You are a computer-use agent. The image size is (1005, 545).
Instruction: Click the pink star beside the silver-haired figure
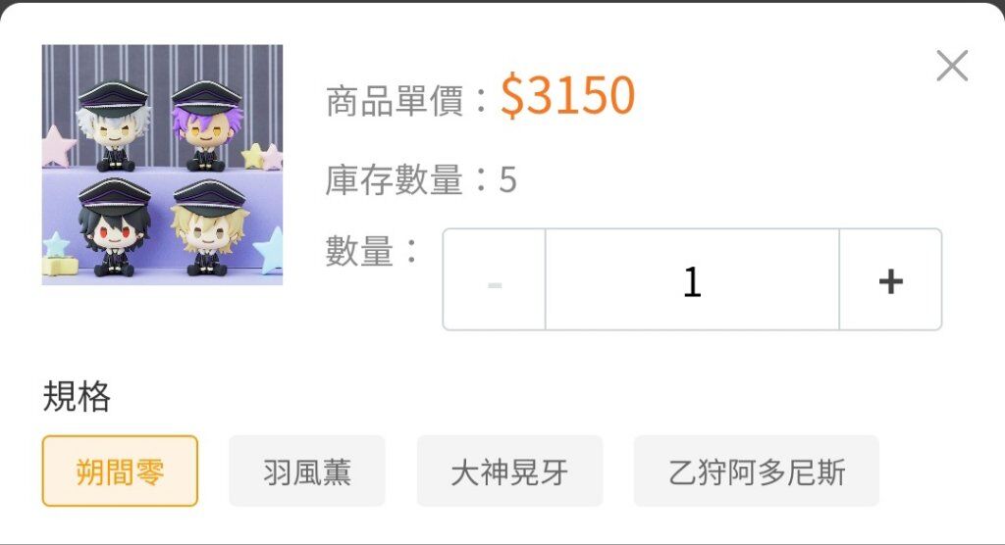(x=58, y=146)
